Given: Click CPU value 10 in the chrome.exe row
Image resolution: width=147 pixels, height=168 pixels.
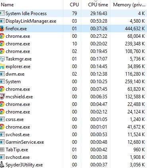Looking at the screenshot, I should 74,43.
